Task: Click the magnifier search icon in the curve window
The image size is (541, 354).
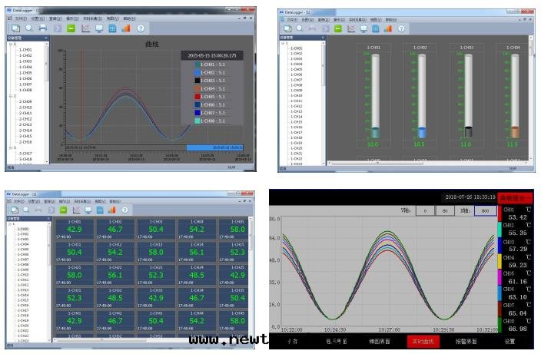Action: [x=29, y=28]
